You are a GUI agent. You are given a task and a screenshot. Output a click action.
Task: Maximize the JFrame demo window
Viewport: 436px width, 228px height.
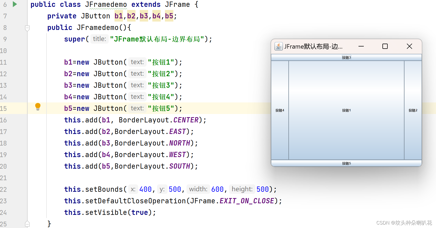385,46
